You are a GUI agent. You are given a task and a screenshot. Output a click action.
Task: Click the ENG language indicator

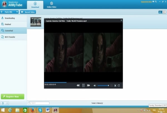pos(154,110)
